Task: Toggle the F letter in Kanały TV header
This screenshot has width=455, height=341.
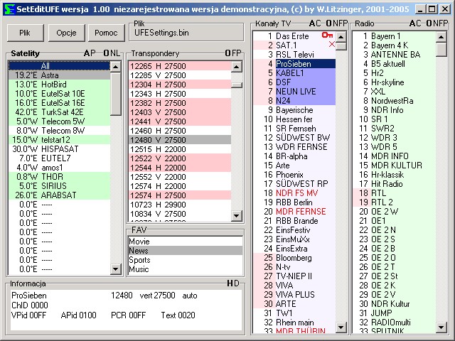Action: 338,23
